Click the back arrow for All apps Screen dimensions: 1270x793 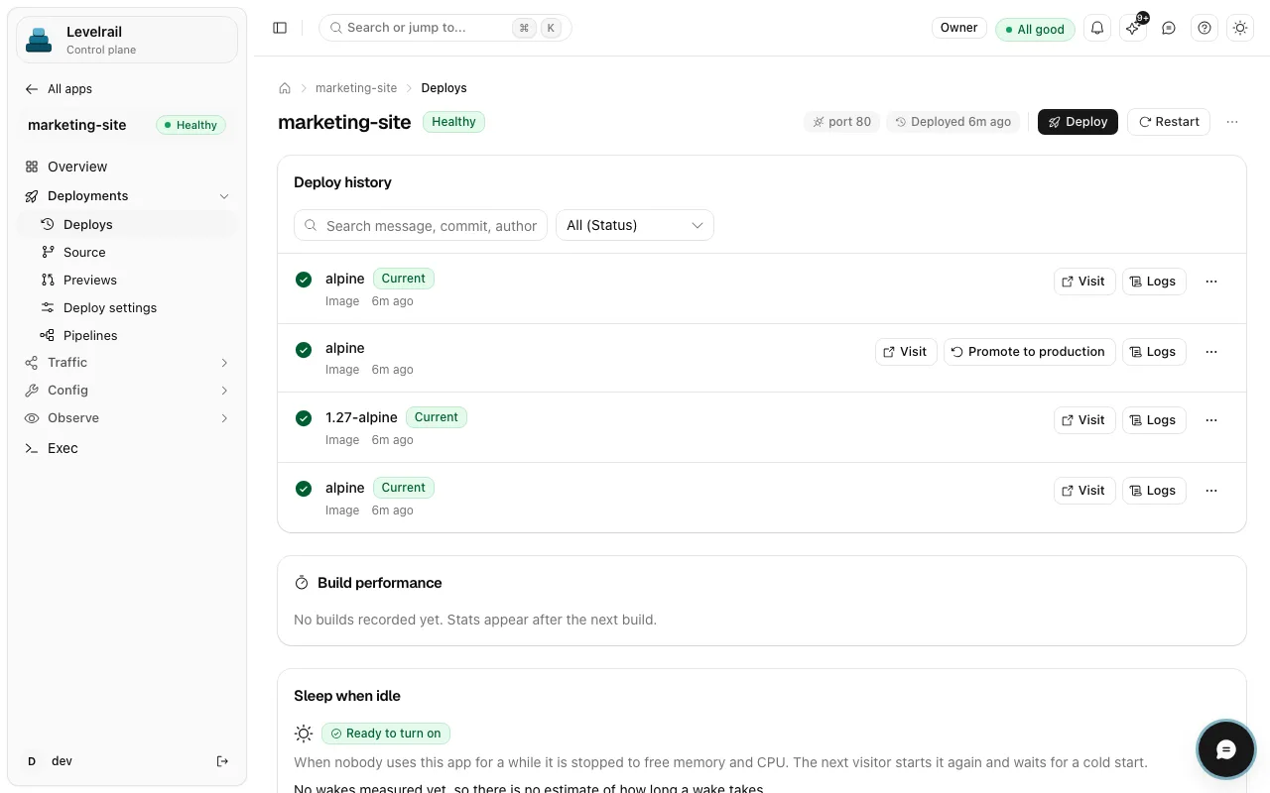(32, 89)
